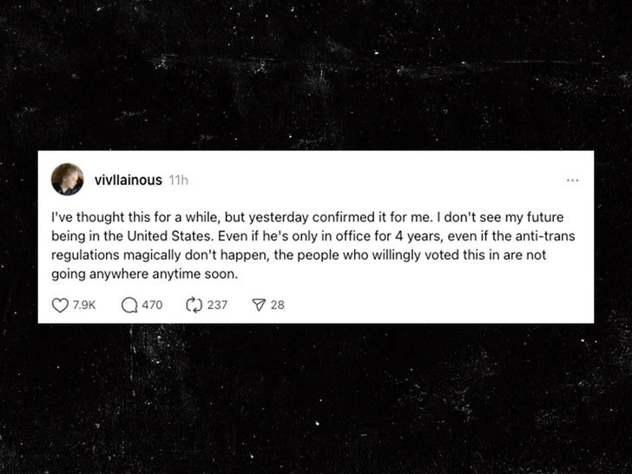Click the last line 'going anywhere anytime soon.'
The width and height of the screenshot is (632, 474).
click(x=145, y=274)
